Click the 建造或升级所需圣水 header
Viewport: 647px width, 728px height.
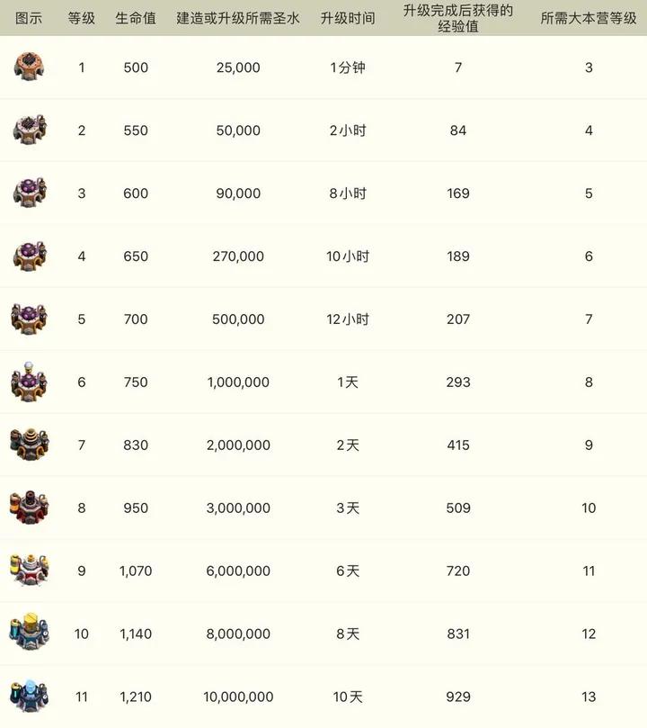pos(238,18)
